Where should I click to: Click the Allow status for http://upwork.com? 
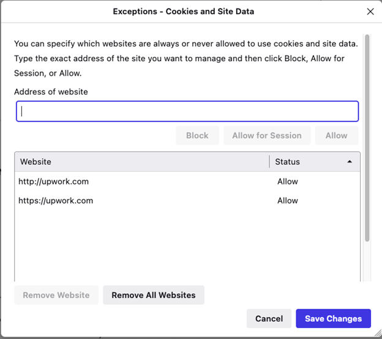[x=288, y=181]
